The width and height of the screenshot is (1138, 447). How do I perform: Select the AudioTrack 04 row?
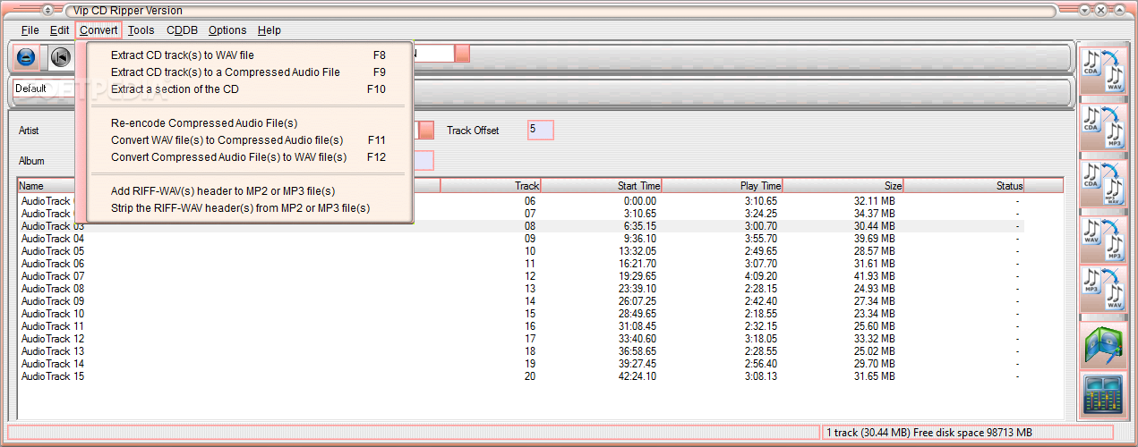click(x=521, y=239)
